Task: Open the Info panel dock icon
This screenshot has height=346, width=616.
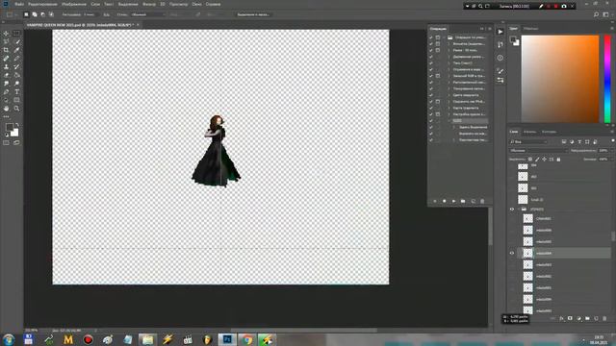Action: click(500, 58)
